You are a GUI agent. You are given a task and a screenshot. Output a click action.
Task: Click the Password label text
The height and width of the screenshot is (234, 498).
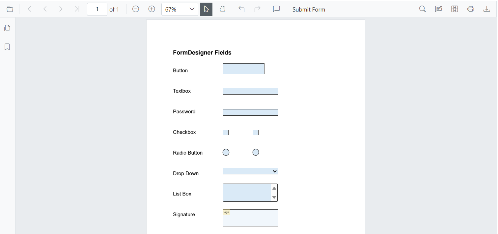184,112
